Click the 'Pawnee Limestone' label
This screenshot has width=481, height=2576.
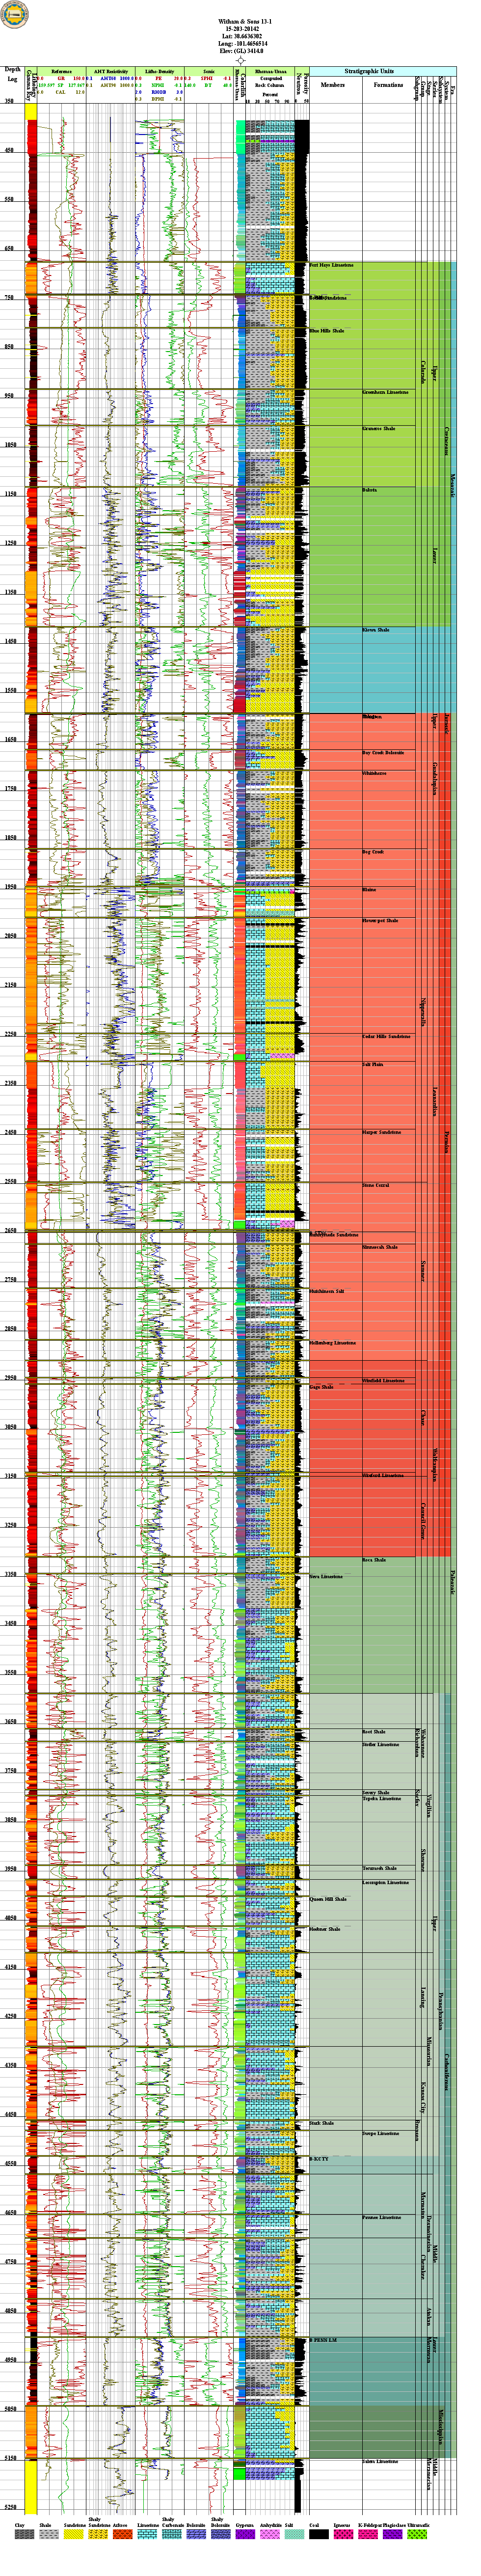tap(381, 2217)
